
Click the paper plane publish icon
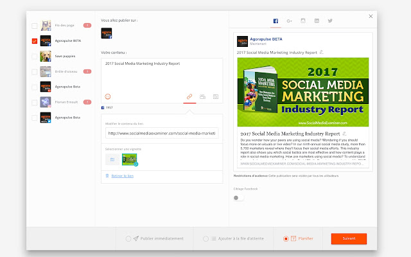point(136,238)
